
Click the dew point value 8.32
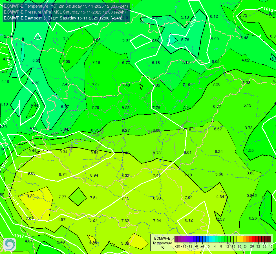(125, 176)
